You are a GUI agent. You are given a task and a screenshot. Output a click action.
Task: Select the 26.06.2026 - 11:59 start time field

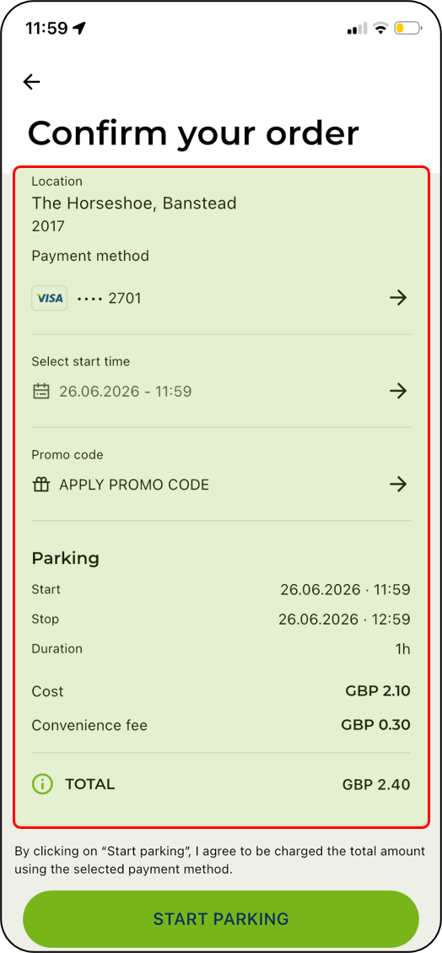point(221,391)
